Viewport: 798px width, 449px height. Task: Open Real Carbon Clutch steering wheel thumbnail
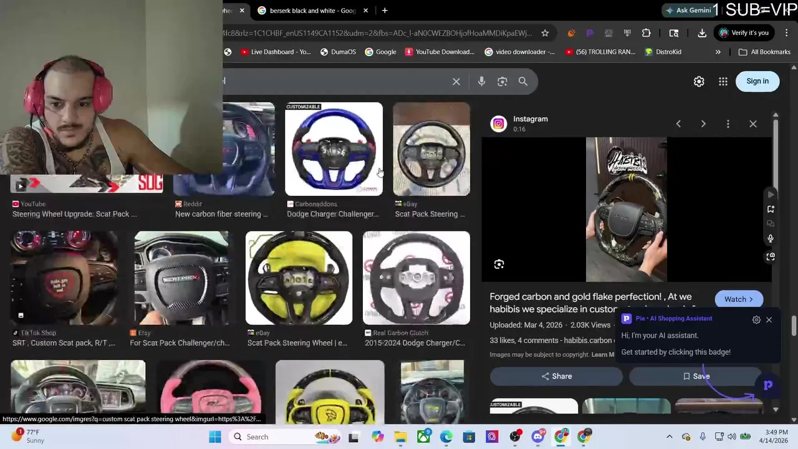[x=416, y=278]
